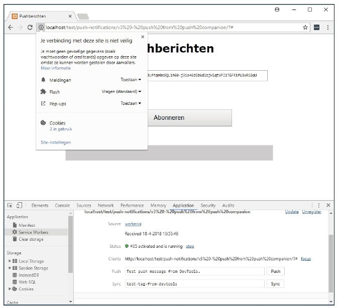This screenshot has width=338, height=308.
Task: Click the Abonneren button
Action: [x=190, y=118]
